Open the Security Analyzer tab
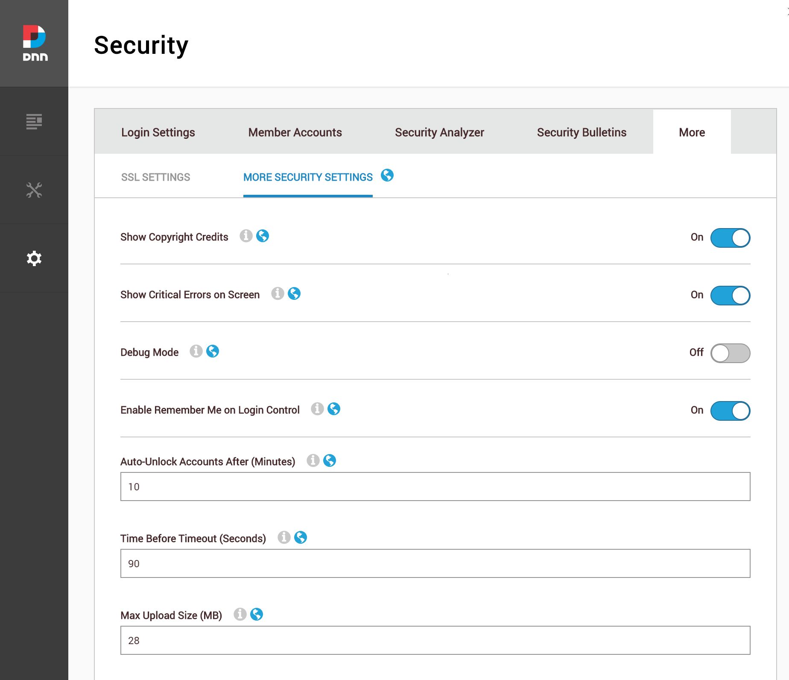 (439, 132)
